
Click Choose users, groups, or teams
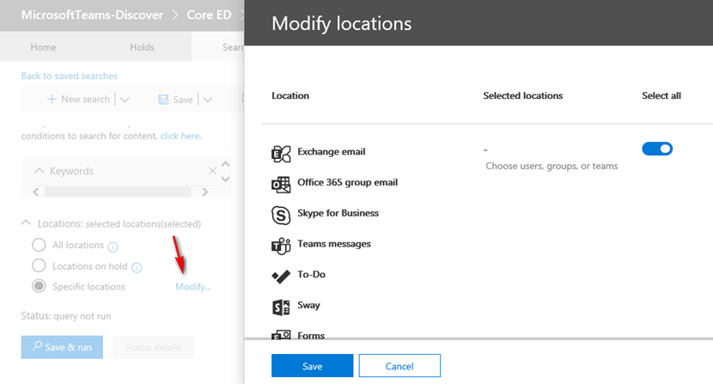click(x=552, y=166)
